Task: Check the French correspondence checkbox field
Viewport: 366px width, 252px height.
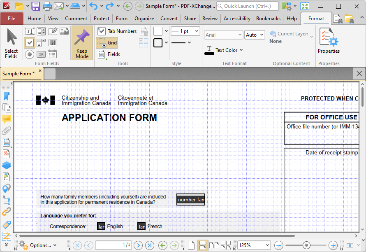Action: tap(141, 226)
